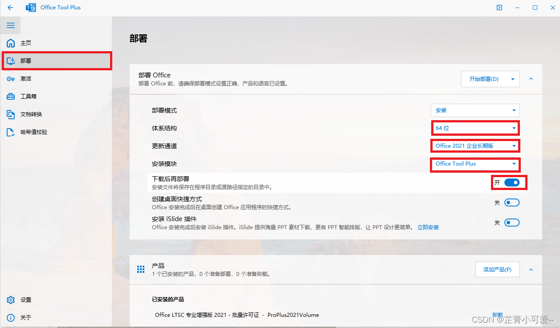560x328 pixels.
Task: Go to 主页 in the sidebar
Action: (x=56, y=43)
